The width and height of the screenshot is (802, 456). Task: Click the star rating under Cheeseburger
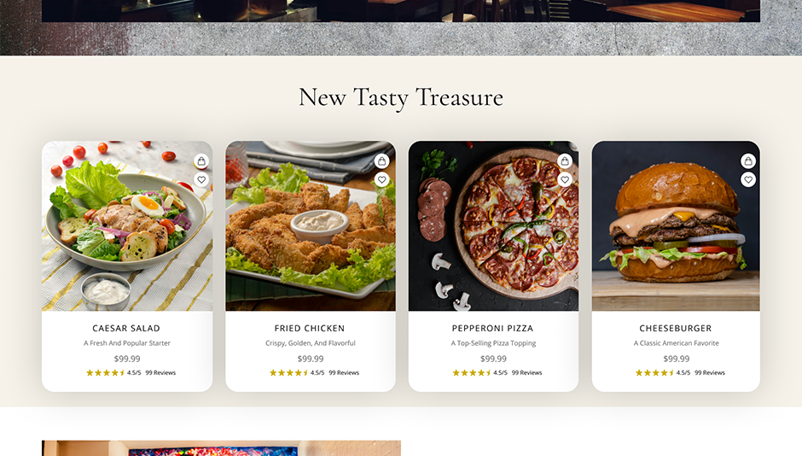click(x=654, y=372)
